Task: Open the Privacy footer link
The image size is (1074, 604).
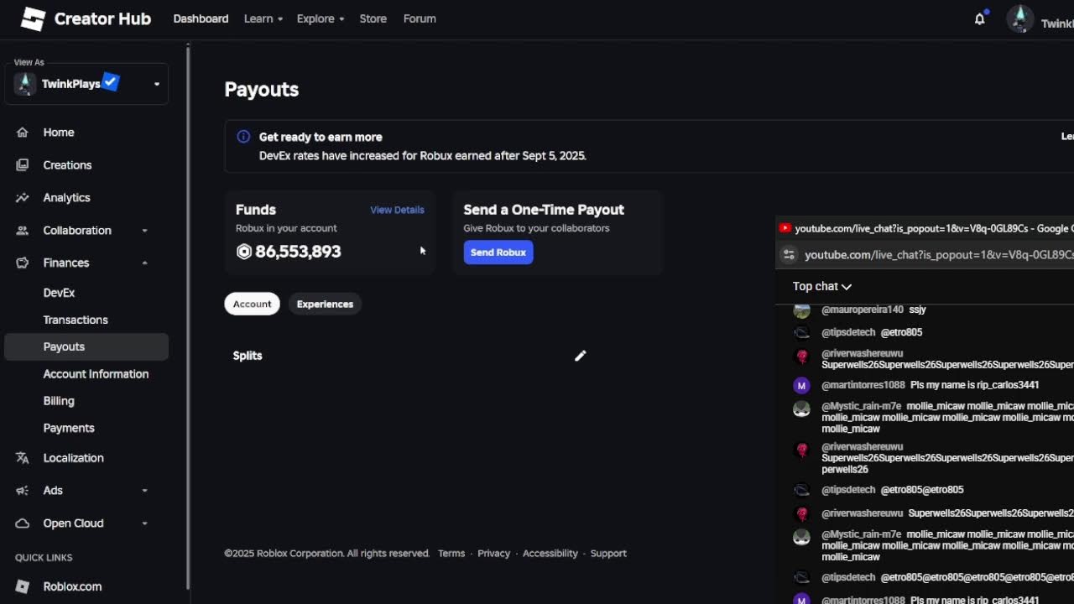Action: [x=493, y=554]
